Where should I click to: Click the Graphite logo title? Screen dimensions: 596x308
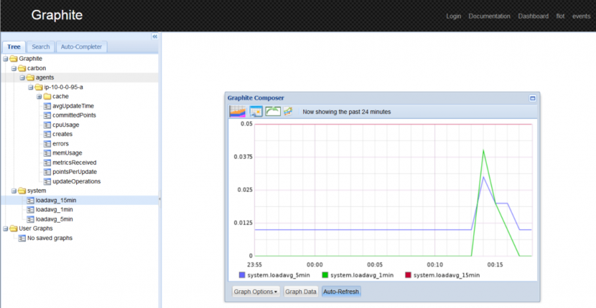pos(57,15)
